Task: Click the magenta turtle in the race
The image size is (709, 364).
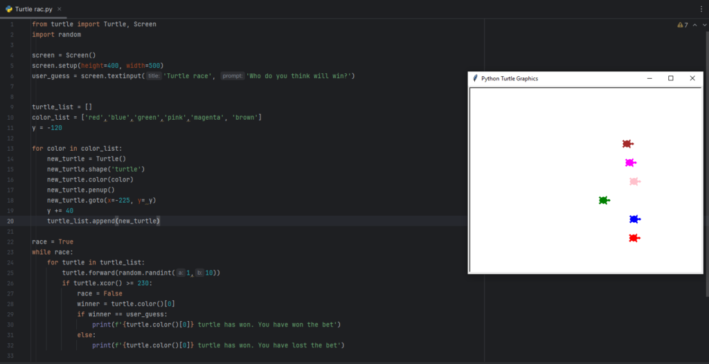Action: click(630, 163)
